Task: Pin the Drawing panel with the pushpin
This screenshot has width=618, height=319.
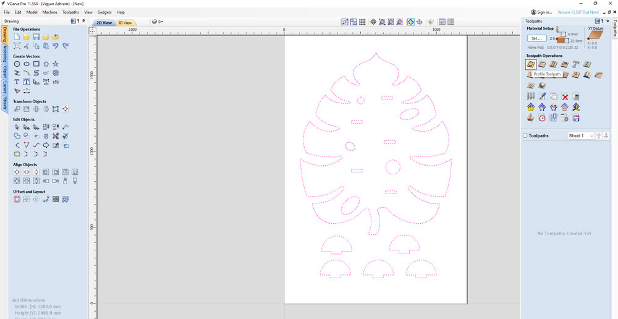Action: [x=83, y=21]
